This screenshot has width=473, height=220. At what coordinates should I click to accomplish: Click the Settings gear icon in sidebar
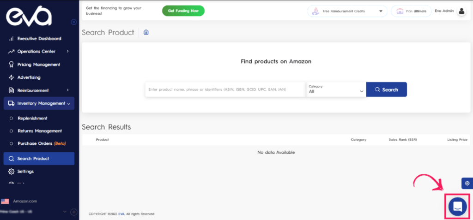click(11, 172)
